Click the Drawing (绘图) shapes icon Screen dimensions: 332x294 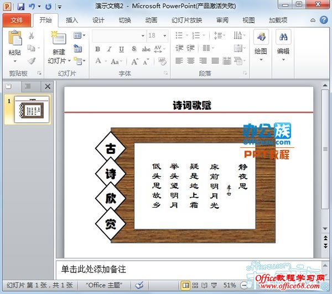coord(261,38)
